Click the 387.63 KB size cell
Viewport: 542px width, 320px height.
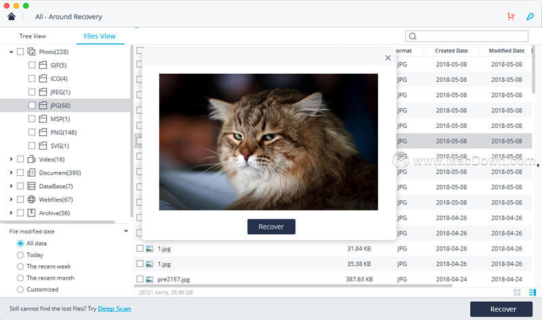coord(359,279)
